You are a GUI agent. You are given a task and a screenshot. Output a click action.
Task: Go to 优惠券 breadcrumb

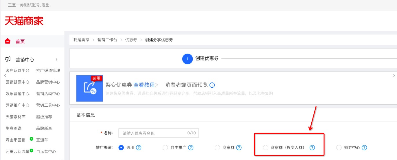click(x=131, y=40)
